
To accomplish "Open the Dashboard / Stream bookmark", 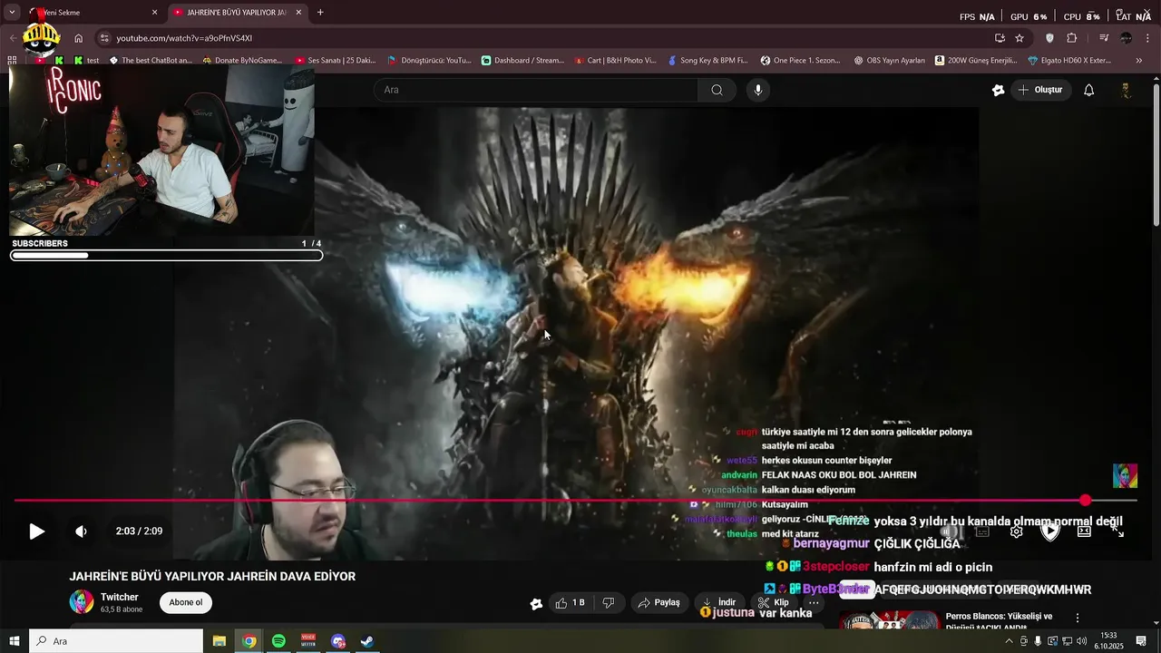I will coord(522,61).
